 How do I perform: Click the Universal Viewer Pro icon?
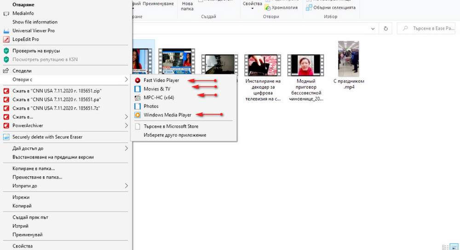coord(6,30)
